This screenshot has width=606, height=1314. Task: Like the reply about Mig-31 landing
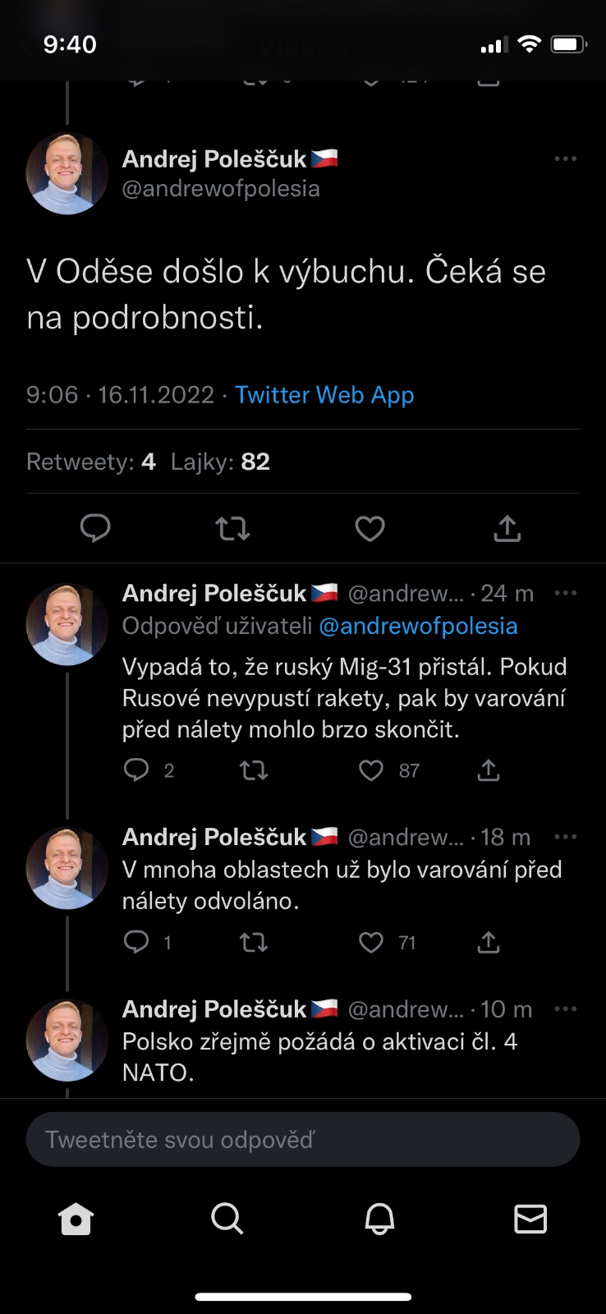(371, 770)
